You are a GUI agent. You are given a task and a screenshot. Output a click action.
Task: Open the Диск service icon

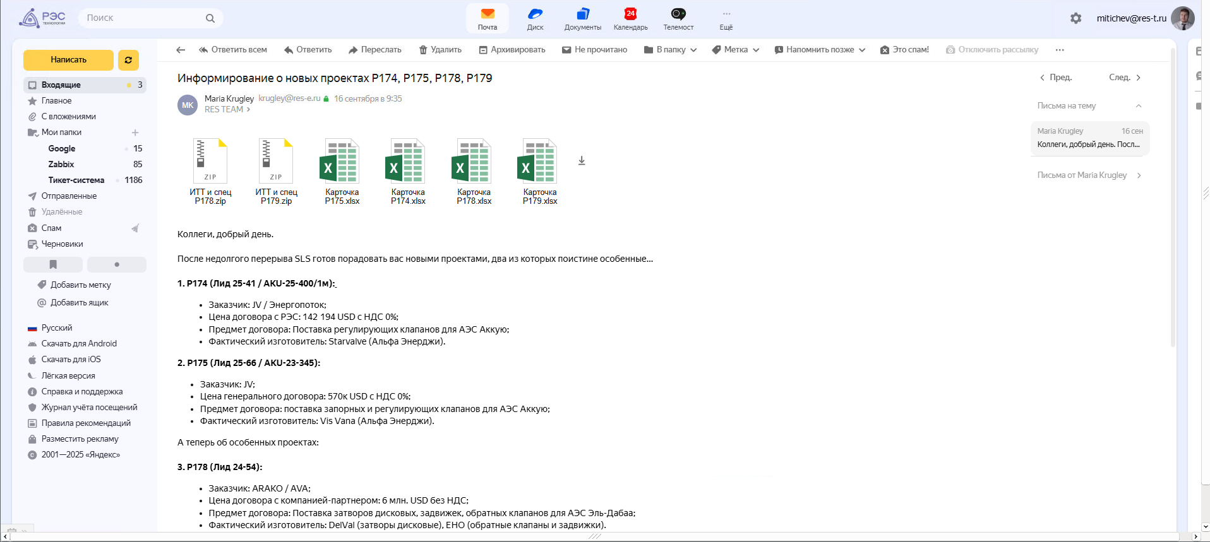click(x=535, y=18)
